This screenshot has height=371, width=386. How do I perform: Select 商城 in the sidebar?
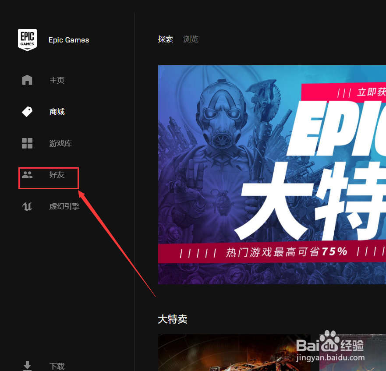57,112
